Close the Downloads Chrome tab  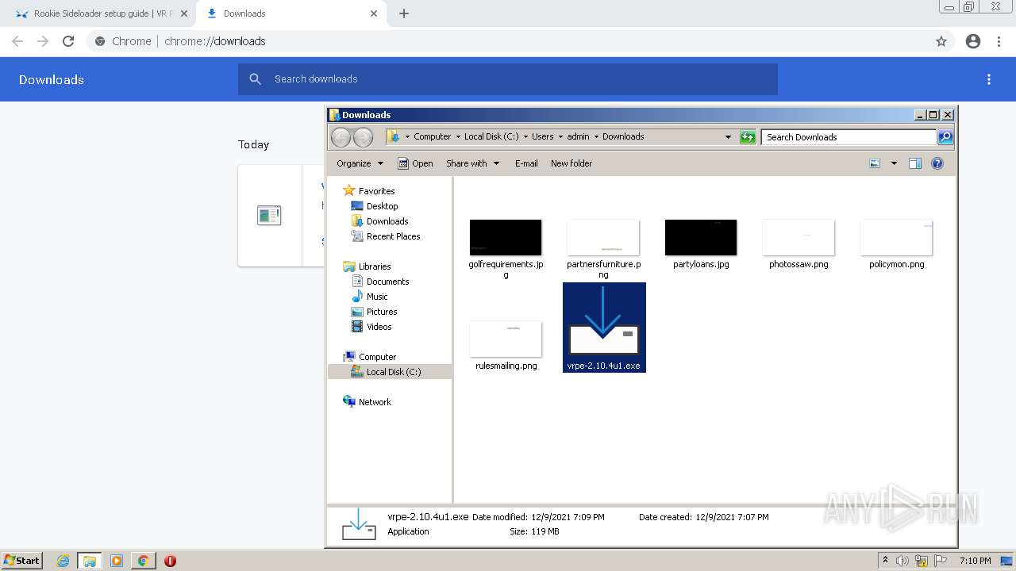click(374, 13)
